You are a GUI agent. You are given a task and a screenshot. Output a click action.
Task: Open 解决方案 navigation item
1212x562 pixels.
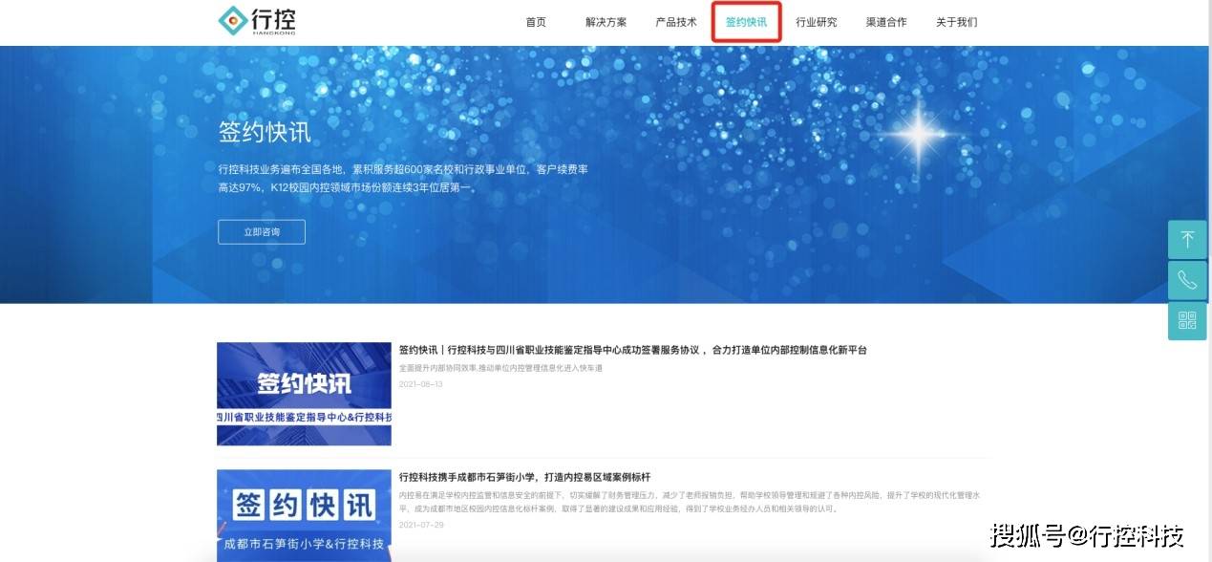(606, 22)
